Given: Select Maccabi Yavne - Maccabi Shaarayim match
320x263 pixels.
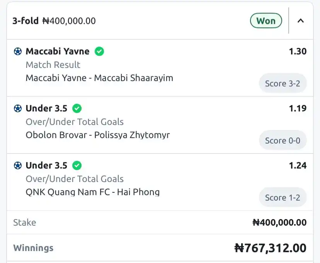Looking at the screenshot, I should coord(99,78).
